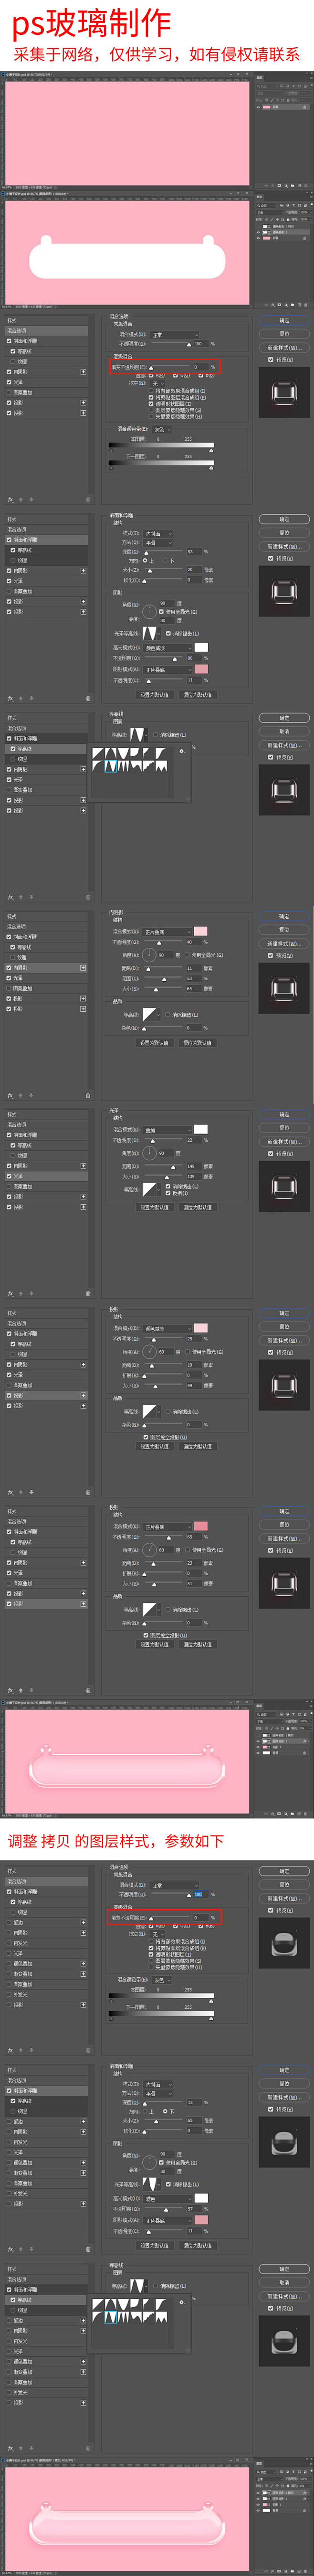
Task: Click 新建样式 in the Satin (光泽) dialog
Action: pyautogui.click(x=284, y=1141)
